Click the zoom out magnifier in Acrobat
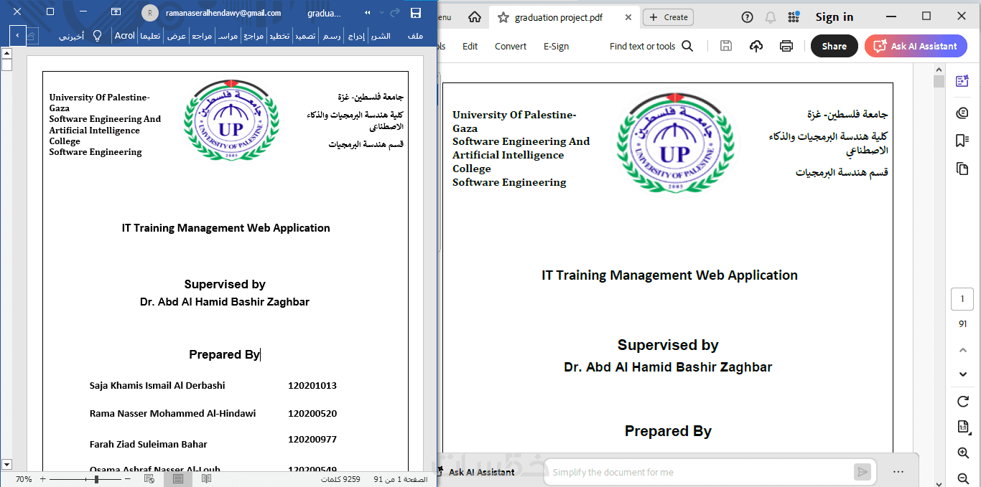 963,478
